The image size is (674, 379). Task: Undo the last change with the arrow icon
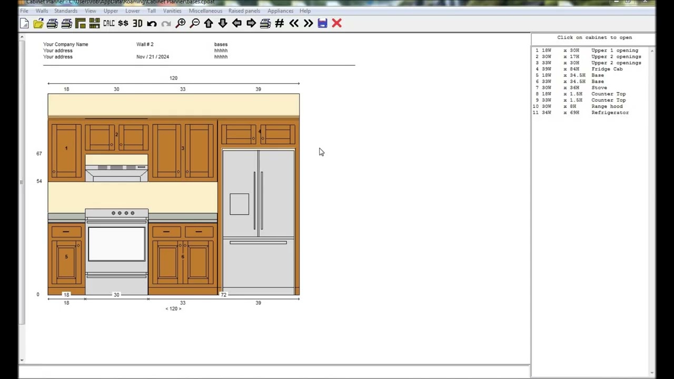pyautogui.click(x=152, y=23)
